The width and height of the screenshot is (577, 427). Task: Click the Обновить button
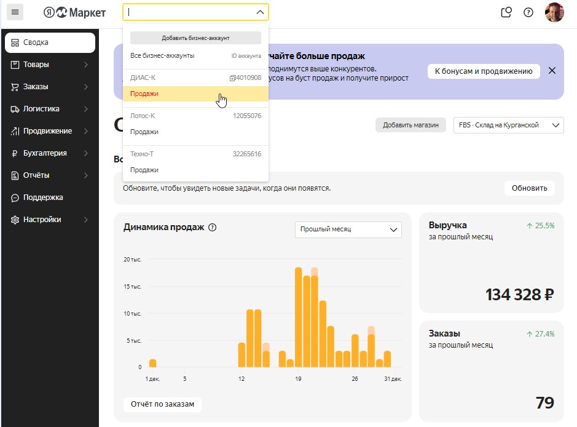click(x=529, y=188)
